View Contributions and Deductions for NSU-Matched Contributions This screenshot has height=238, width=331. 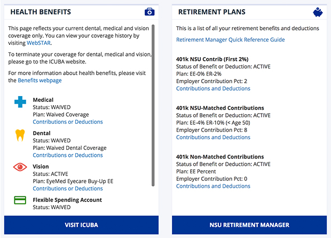[x=213, y=137]
